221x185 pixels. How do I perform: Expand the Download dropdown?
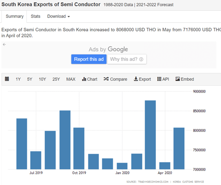[x=58, y=17]
